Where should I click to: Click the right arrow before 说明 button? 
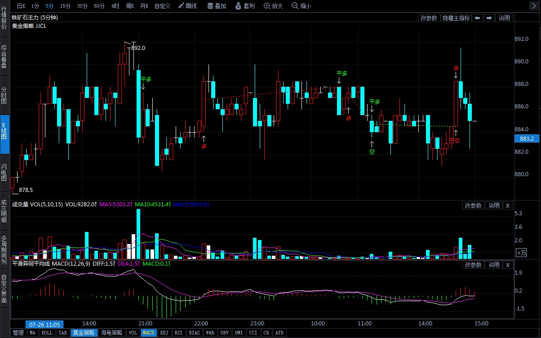[489, 18]
